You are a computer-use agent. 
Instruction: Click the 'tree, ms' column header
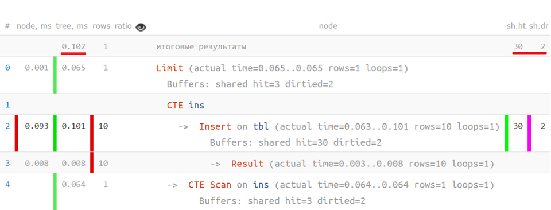tap(72, 26)
